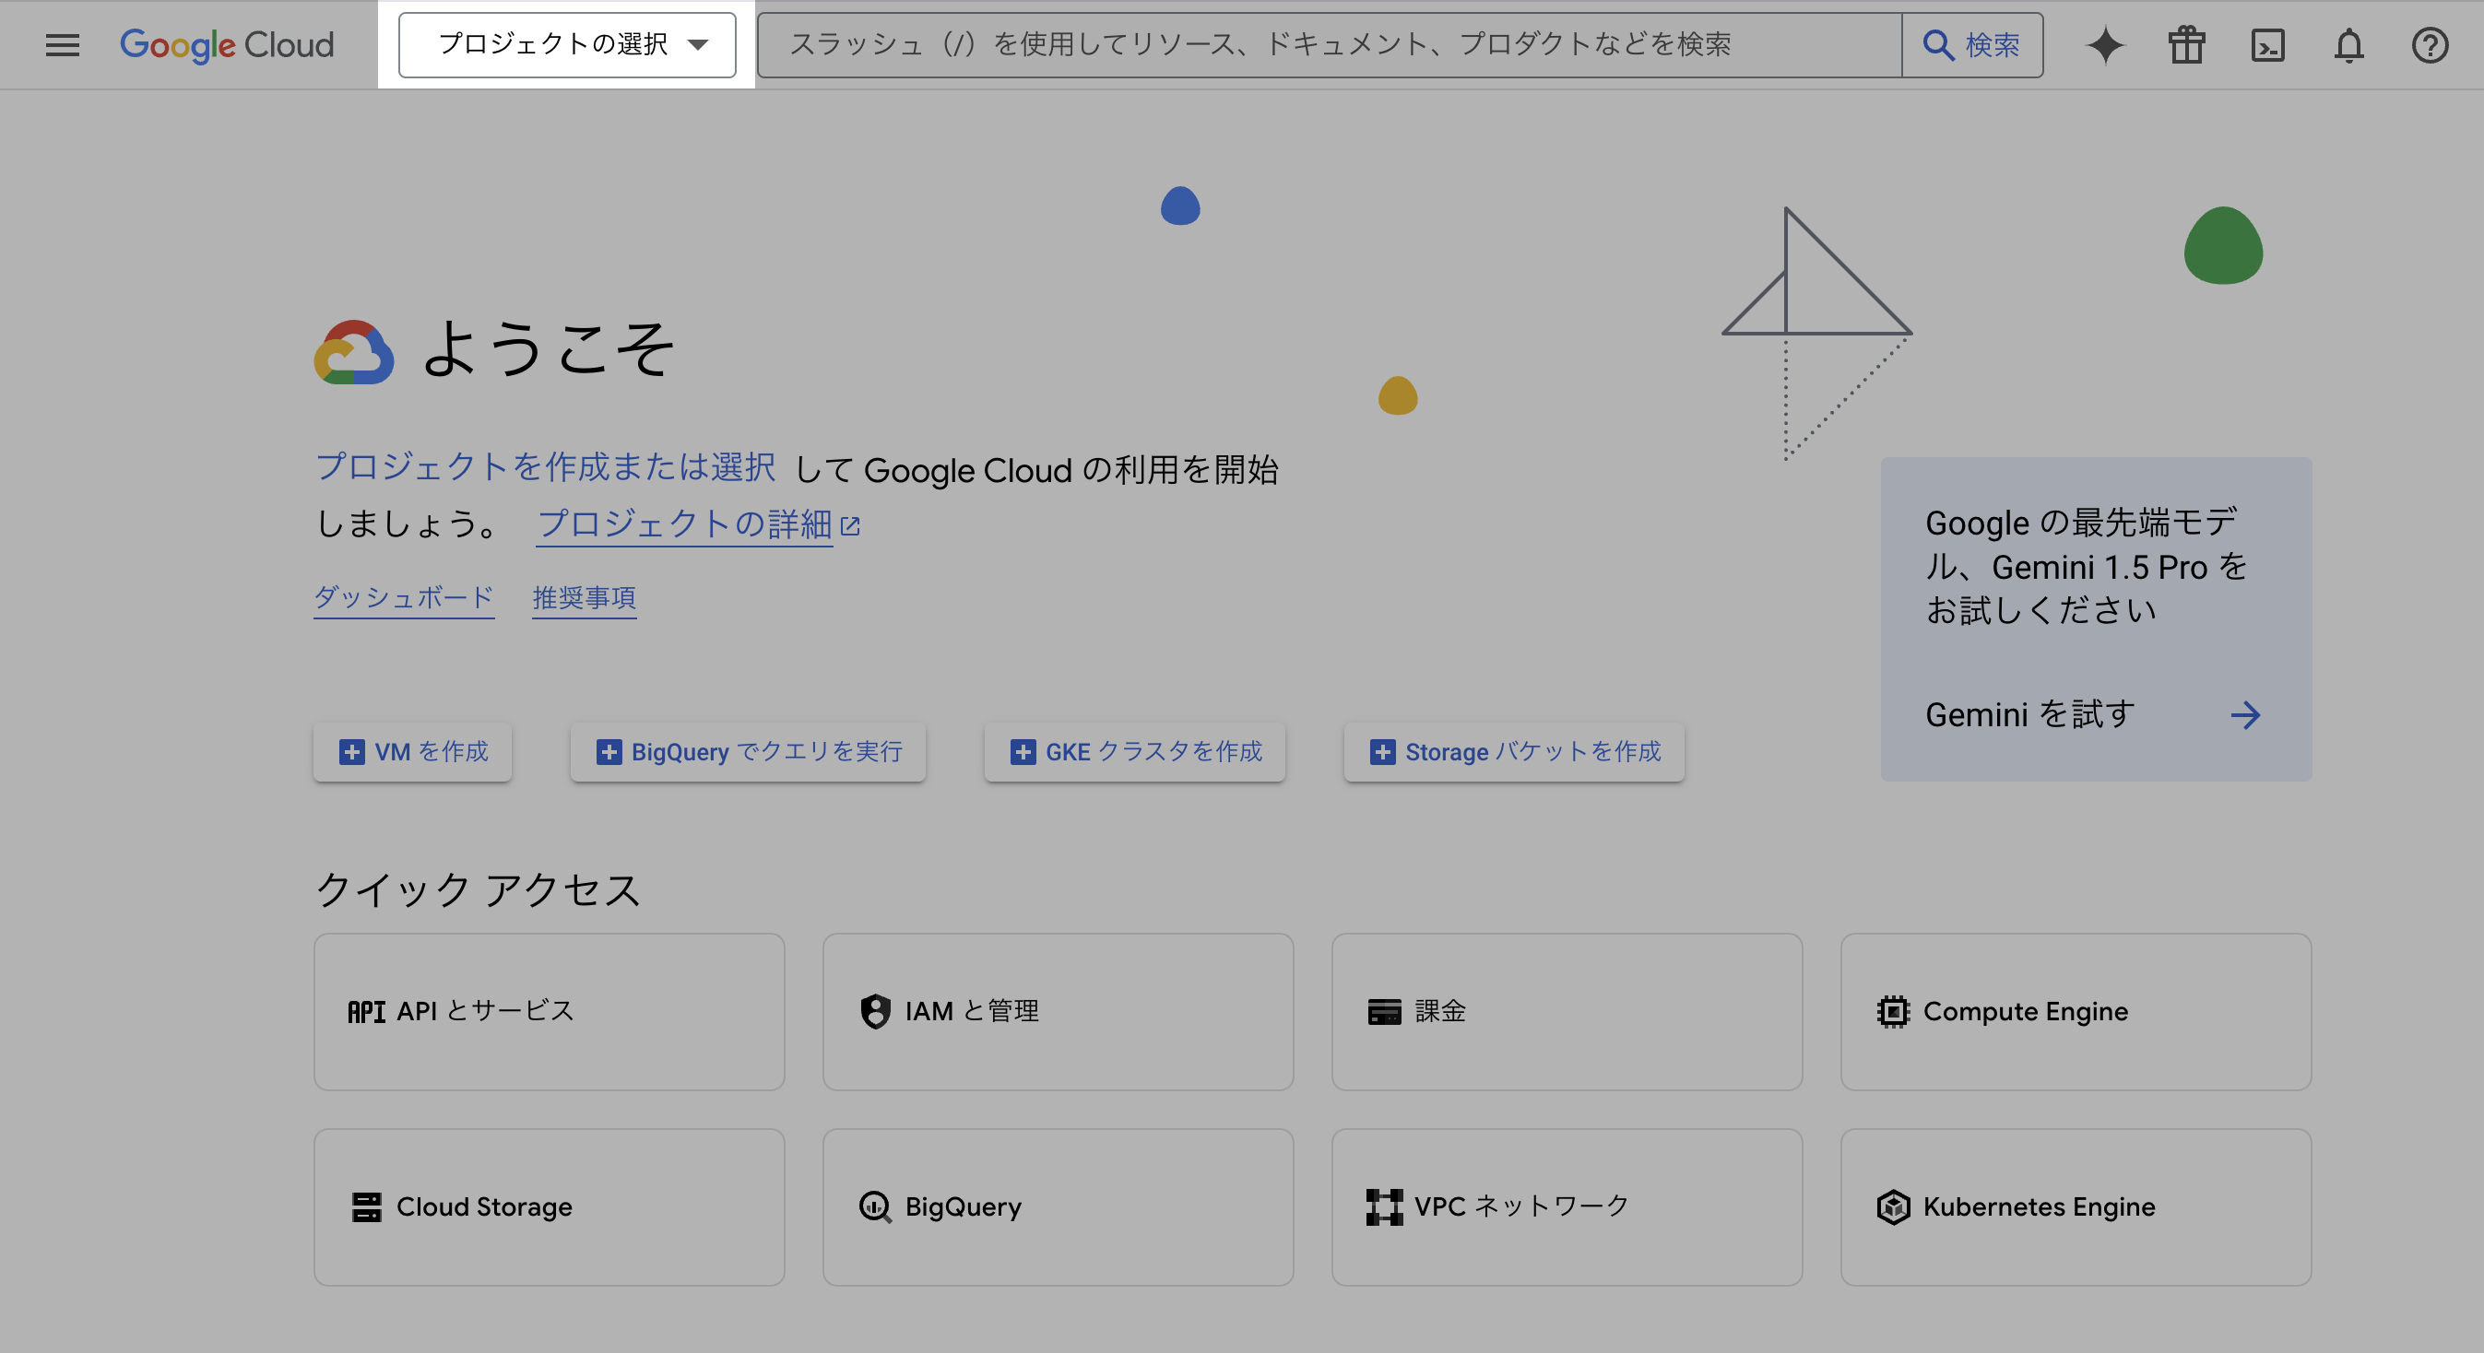Focus the resource search input field
This screenshot has width=2484, height=1353.
1329,45
